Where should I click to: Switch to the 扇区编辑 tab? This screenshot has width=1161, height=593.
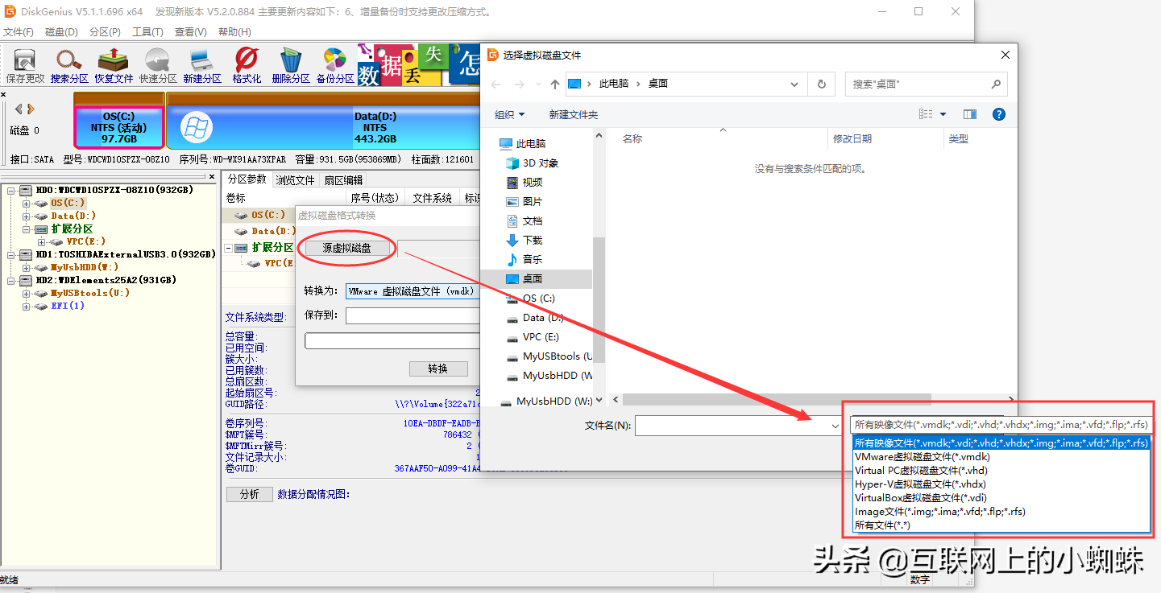tap(343, 180)
